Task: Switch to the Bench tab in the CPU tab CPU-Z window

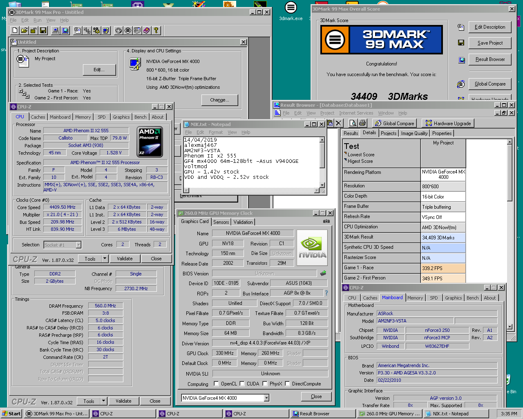Action: (141, 117)
